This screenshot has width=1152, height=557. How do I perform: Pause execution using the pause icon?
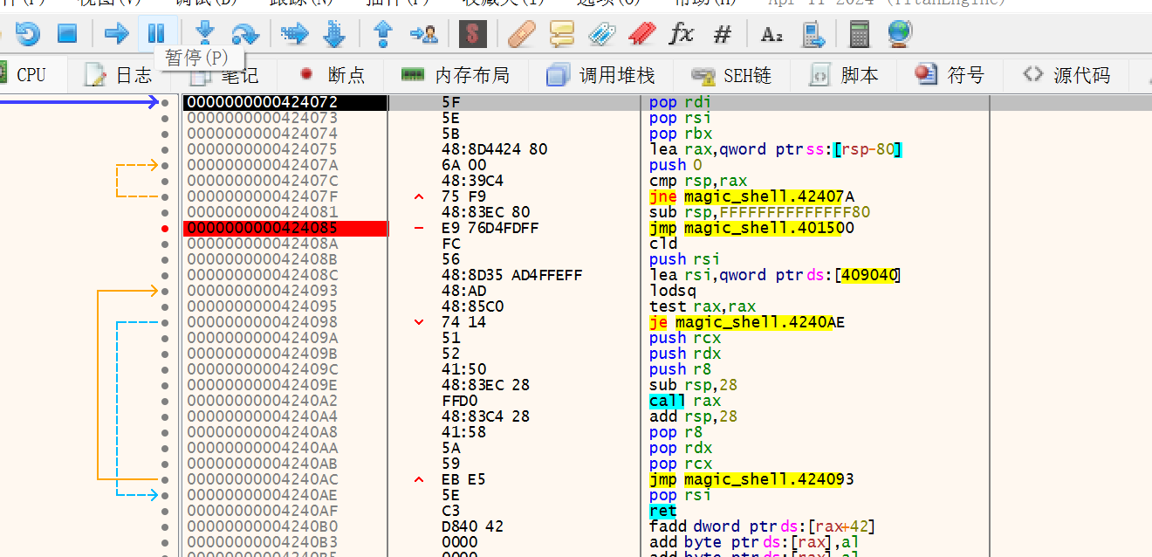(156, 34)
